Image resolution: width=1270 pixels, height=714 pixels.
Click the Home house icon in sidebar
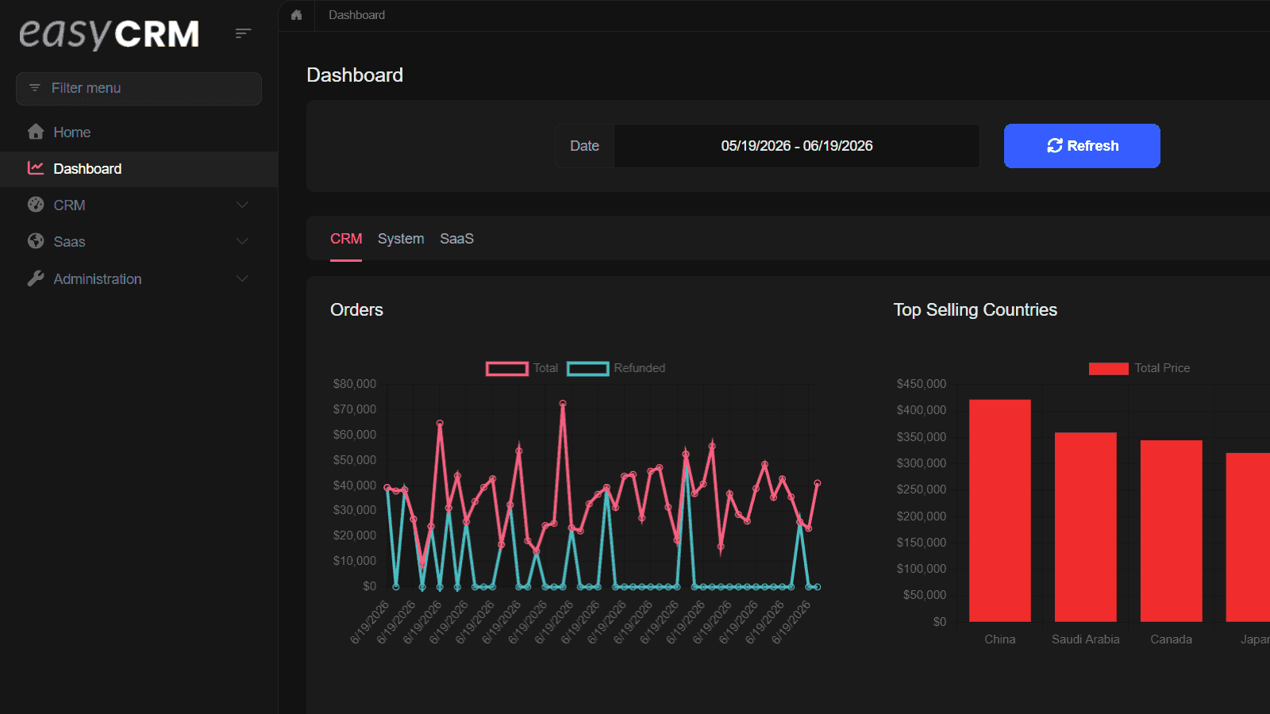point(36,132)
